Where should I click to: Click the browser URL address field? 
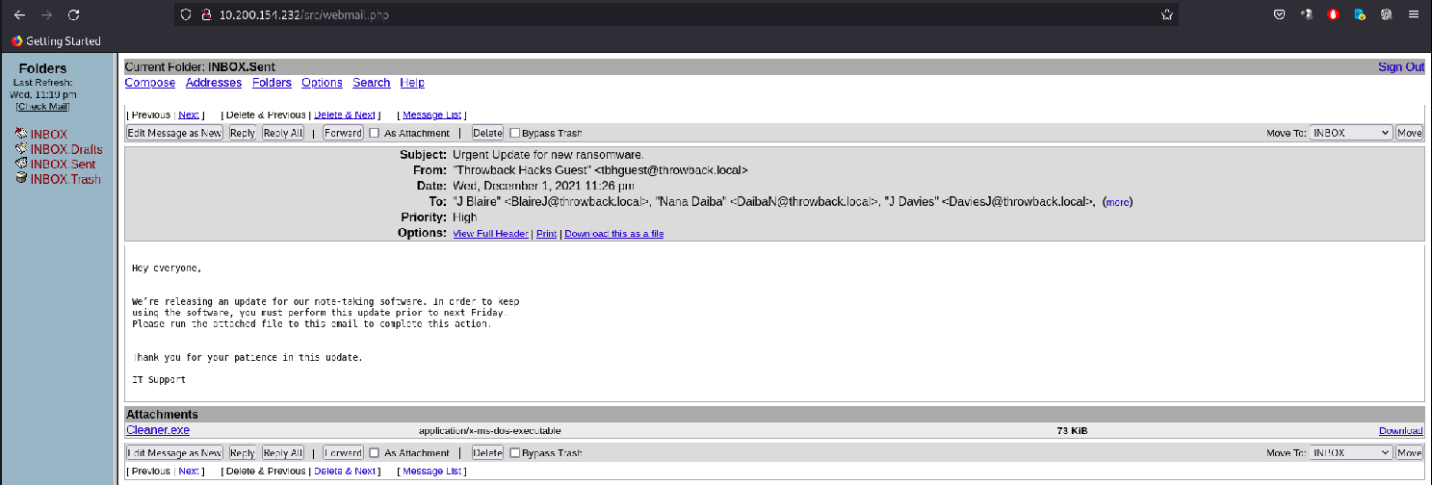[674, 15]
